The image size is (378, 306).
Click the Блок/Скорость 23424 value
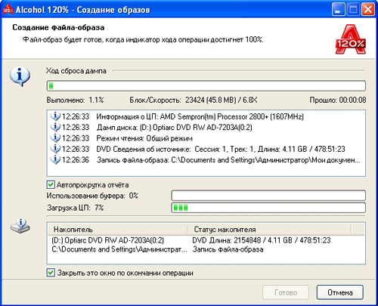click(194, 100)
